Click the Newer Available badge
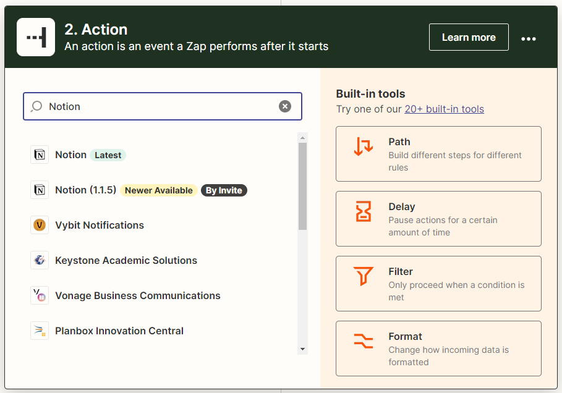The image size is (562, 393). 158,190
